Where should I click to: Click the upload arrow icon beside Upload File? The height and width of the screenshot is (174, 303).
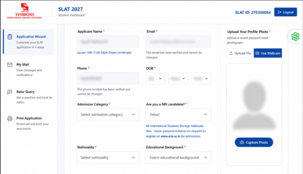coord(231,53)
